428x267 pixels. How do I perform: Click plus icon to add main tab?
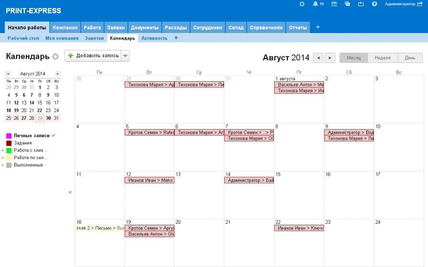[x=318, y=27]
